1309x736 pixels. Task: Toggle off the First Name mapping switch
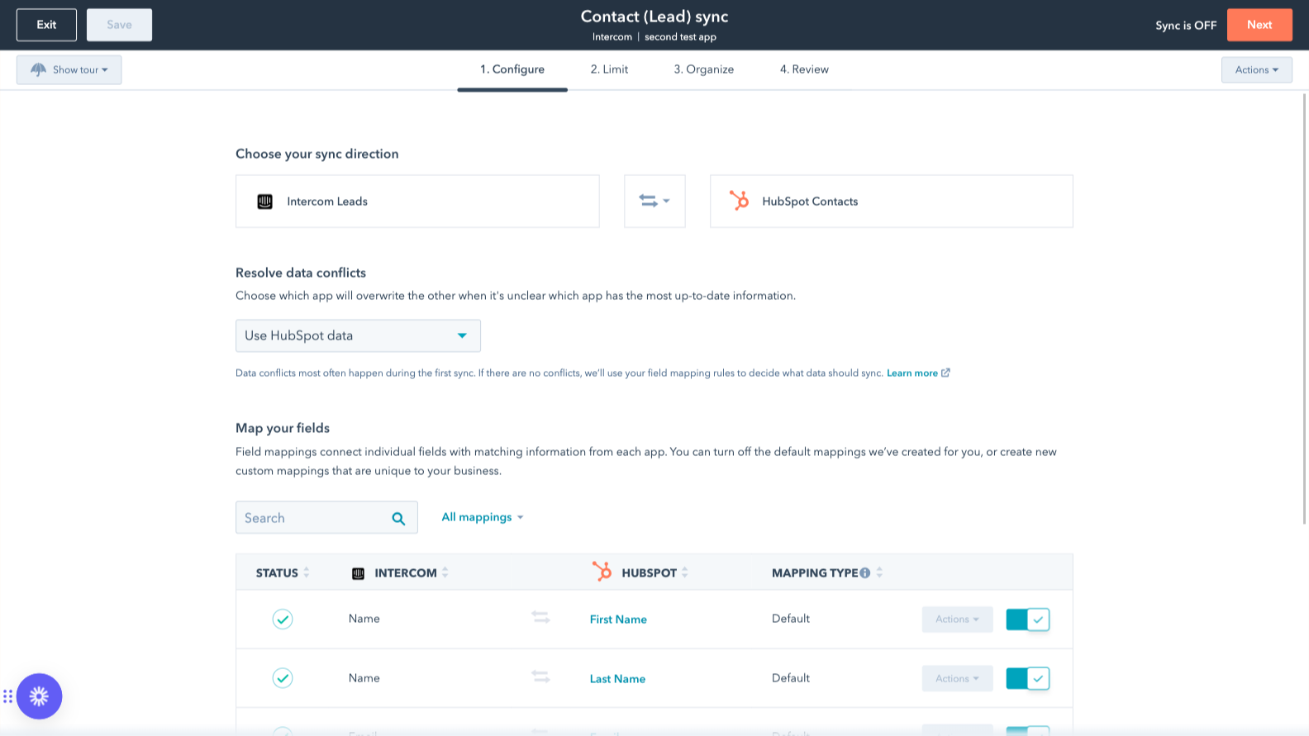pos(1027,620)
